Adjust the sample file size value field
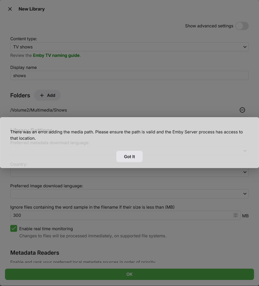Viewport: 259px width, 286px height. pyautogui.click(x=118, y=215)
